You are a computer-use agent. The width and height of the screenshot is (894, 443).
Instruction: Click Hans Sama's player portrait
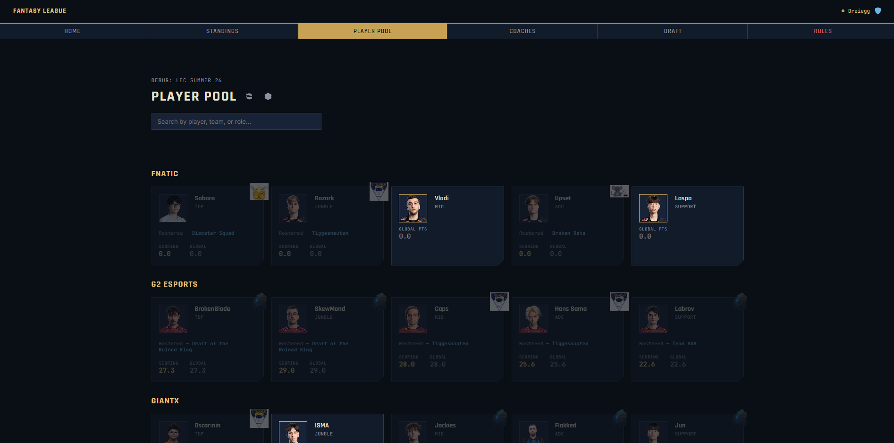[x=533, y=319]
